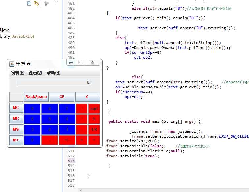Click the greyed-out focus task icon

point(46,3)
